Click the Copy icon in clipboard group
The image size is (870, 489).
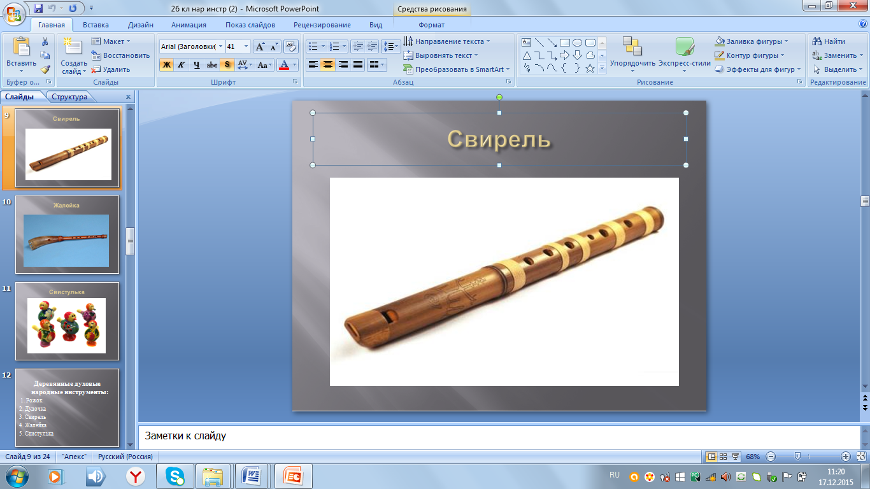point(45,55)
